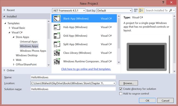The height and width of the screenshot is (106, 178).
Task: Click the template list scroll down arrow
Action: click(119, 62)
